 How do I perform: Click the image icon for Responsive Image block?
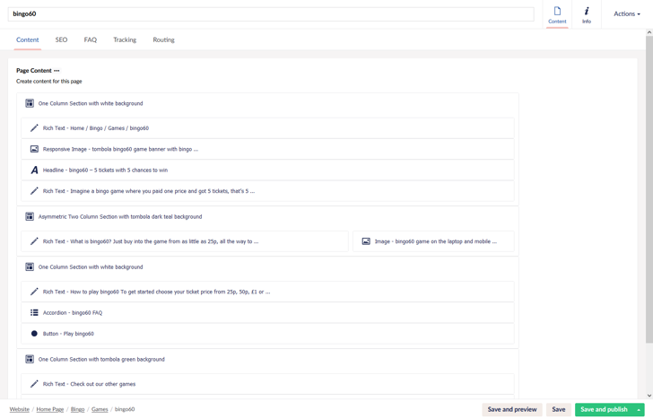tap(34, 149)
